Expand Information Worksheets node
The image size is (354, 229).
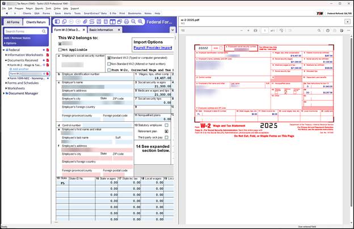point(6,55)
